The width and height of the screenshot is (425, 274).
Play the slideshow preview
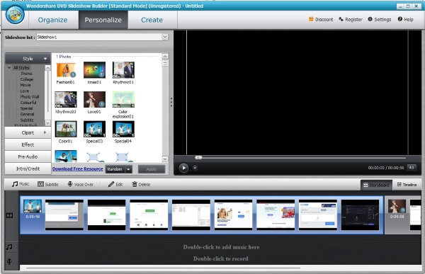coord(183,168)
